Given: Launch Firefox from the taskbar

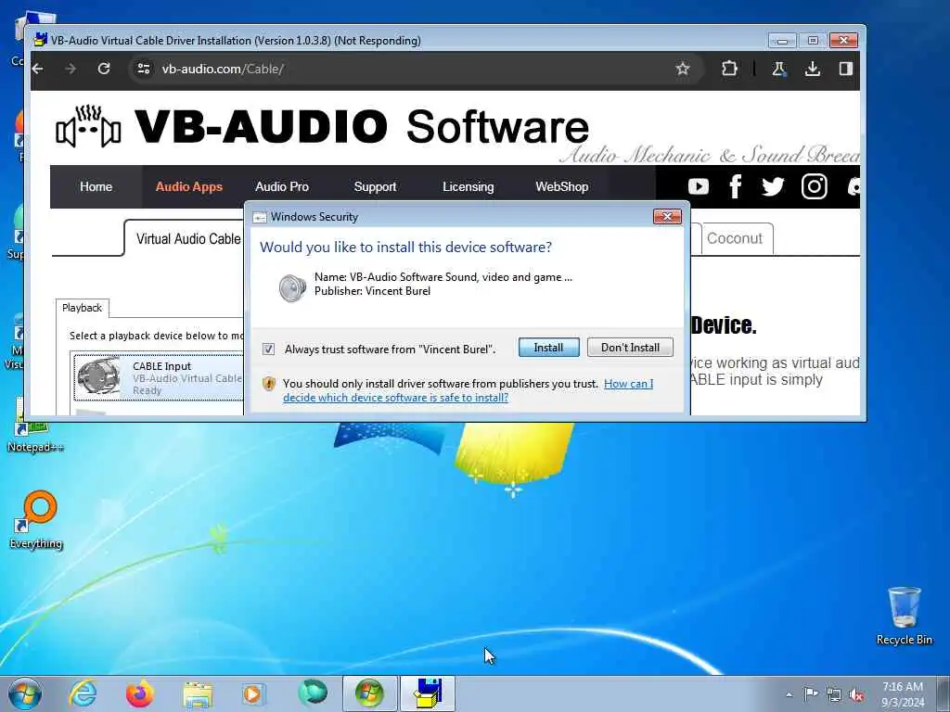Looking at the screenshot, I should (x=139, y=693).
